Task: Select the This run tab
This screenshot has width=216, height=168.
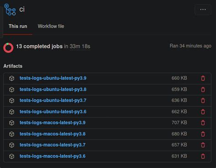Action: click(x=18, y=26)
